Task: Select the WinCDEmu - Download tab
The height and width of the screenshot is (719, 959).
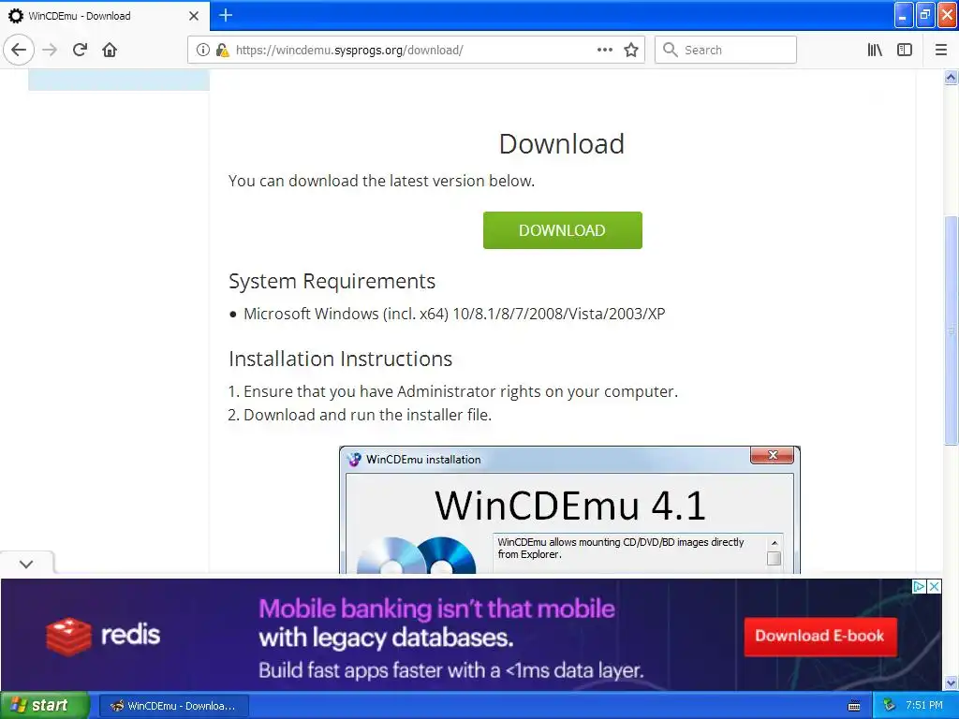Action: tap(105, 16)
